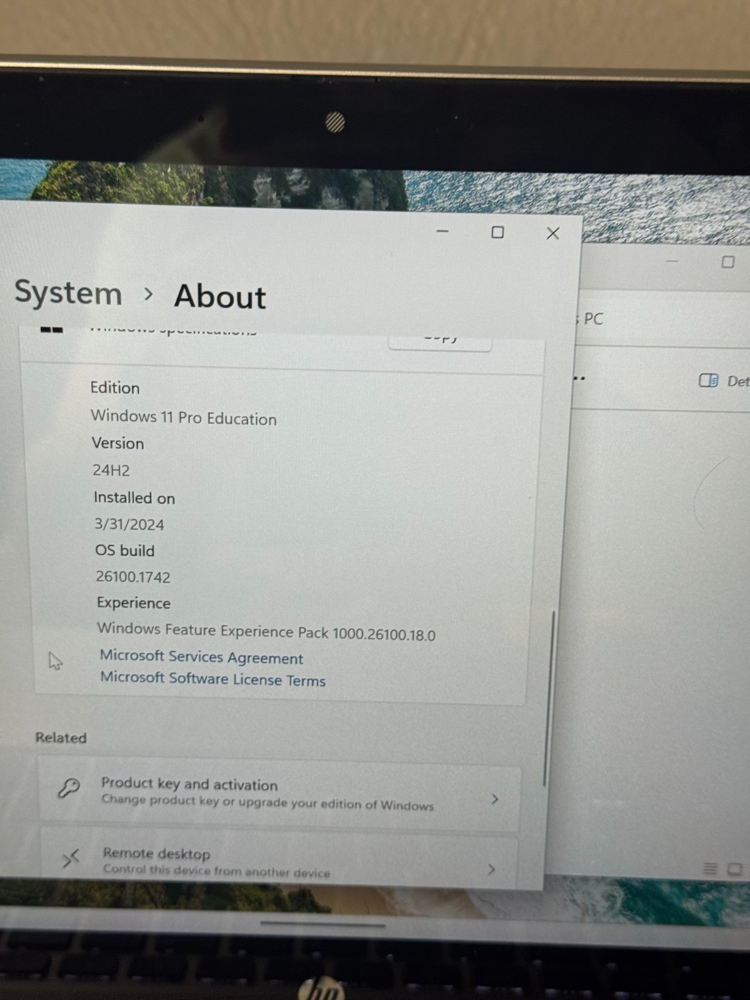Select the '26100.1742' OS build value
This screenshot has width=750, height=1000.
133,576
